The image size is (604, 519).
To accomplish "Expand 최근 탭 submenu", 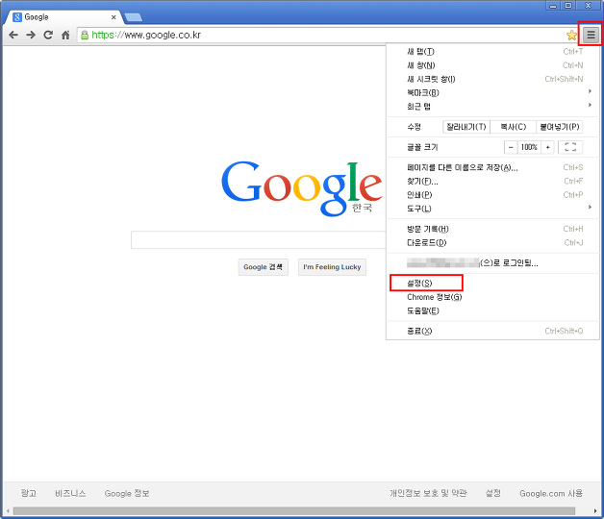I will [492, 107].
